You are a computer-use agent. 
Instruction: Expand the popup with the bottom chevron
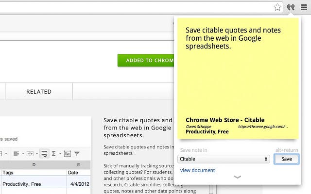pyautogui.click(x=238, y=177)
